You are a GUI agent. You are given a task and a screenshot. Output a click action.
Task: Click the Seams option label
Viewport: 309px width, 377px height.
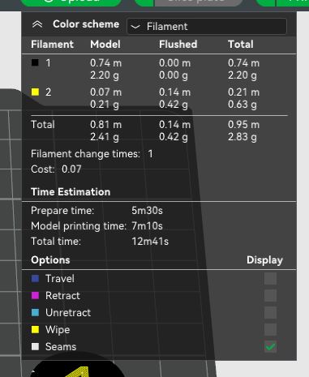61,347
